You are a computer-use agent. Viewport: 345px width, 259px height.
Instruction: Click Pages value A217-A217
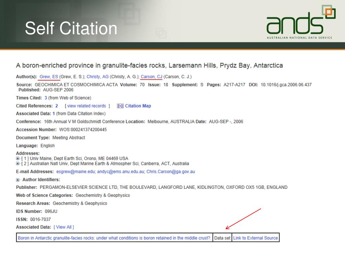tap(234, 85)
